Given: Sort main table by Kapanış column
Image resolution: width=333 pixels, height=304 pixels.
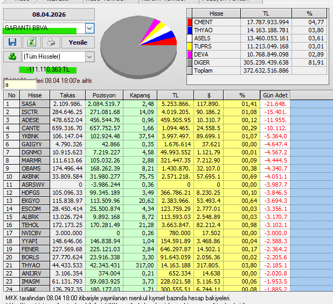Looking at the screenshot, I should click(140, 95).
